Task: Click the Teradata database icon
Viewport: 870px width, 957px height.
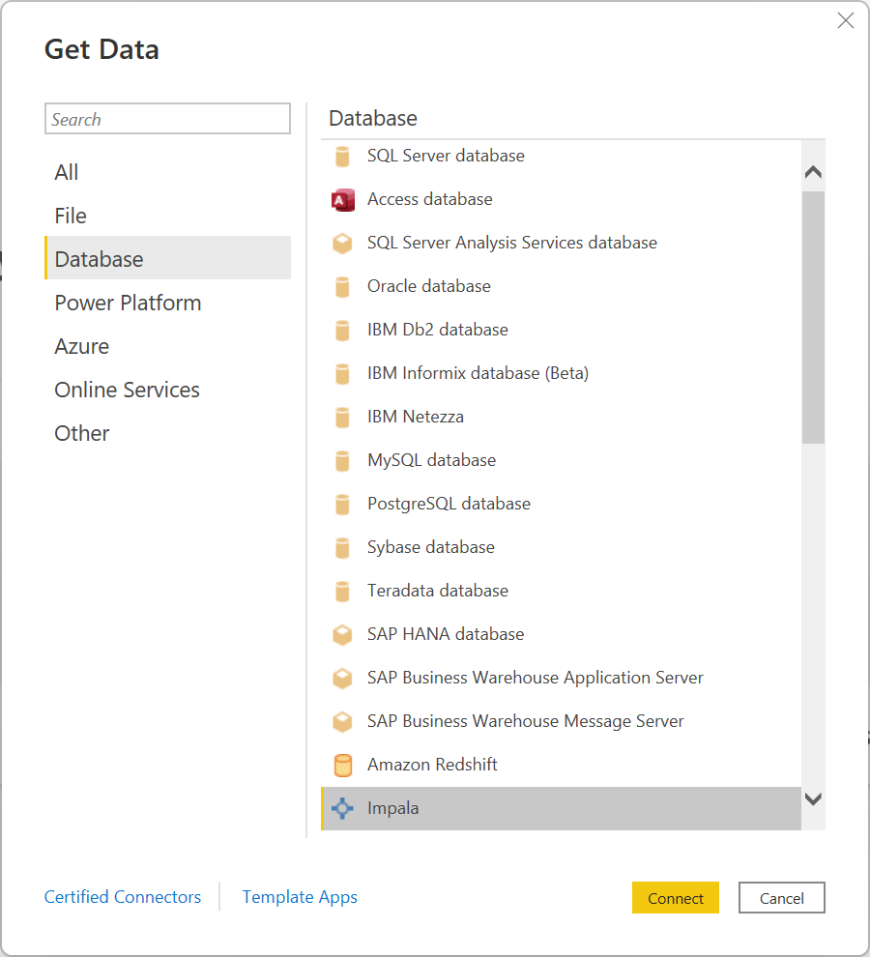Action: click(x=342, y=591)
